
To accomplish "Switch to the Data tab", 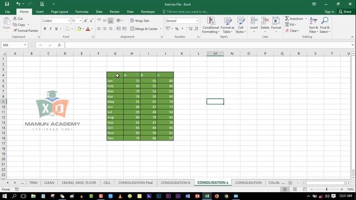I will pos(99,12).
